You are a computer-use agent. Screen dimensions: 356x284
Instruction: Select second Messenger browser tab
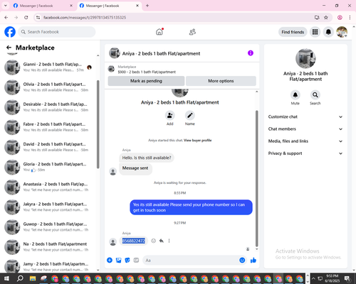[109, 6]
